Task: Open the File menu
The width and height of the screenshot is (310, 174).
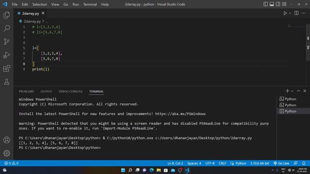Action: click(15, 4)
